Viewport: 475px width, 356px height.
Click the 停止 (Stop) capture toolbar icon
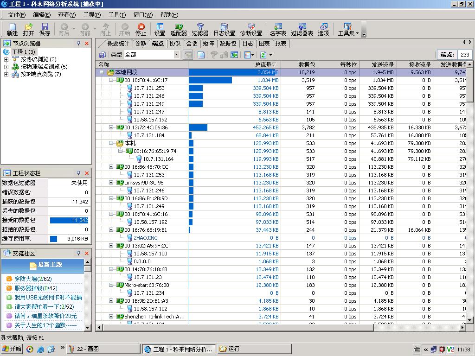(141, 30)
